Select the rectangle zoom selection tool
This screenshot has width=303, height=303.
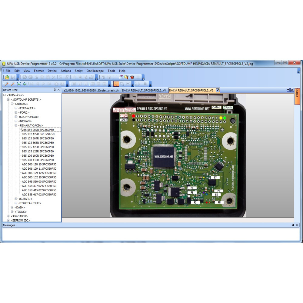pyautogui.click(x=122, y=84)
